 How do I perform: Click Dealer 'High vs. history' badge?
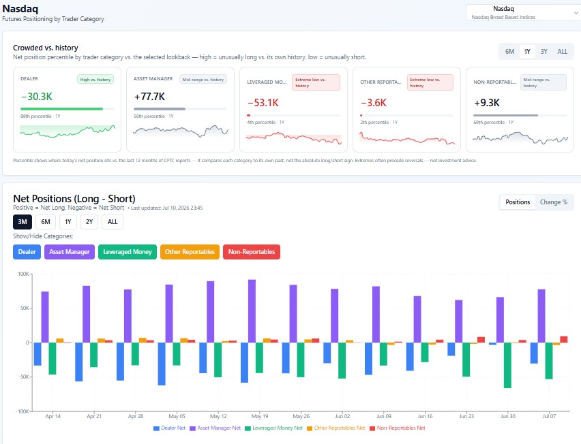pyautogui.click(x=95, y=79)
